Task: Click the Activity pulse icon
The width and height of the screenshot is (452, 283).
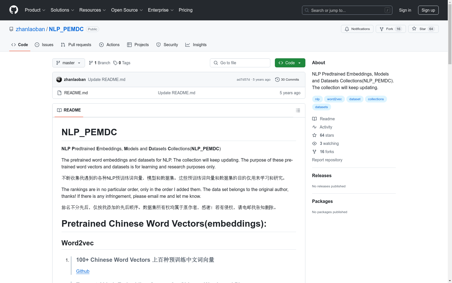Action: [x=314, y=127]
